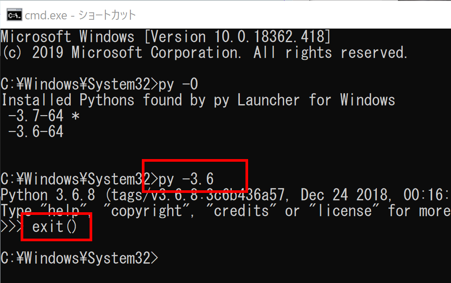
Task: Click the '-3.6-64' version line
Action: click(36, 131)
